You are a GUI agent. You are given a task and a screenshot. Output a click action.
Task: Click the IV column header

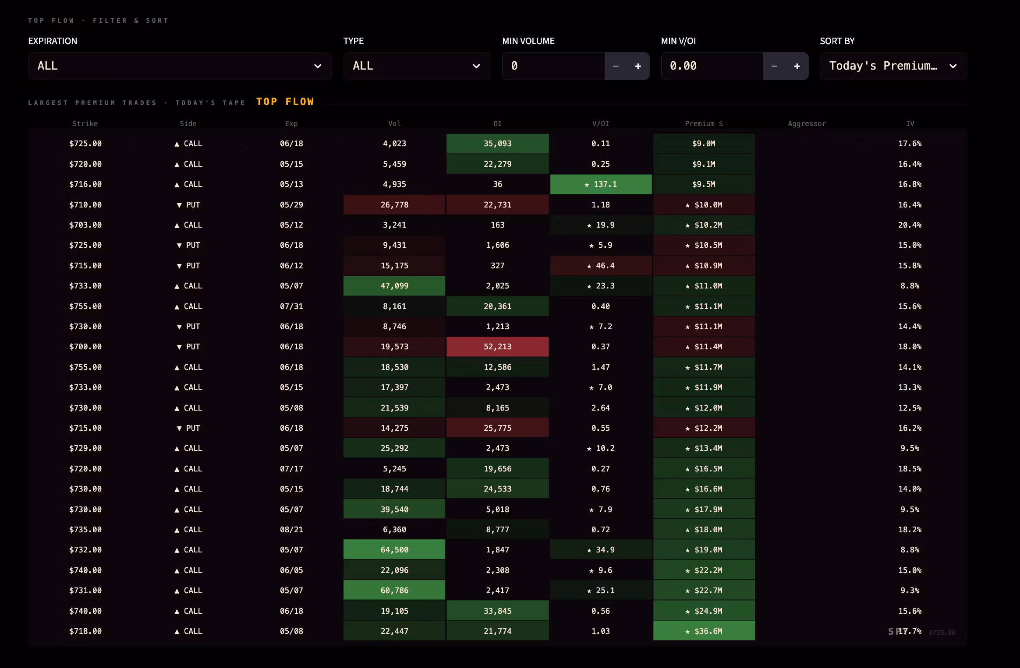click(910, 124)
